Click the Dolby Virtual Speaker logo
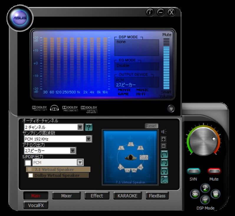The image size is (235, 216). pyautogui.click(x=89, y=110)
